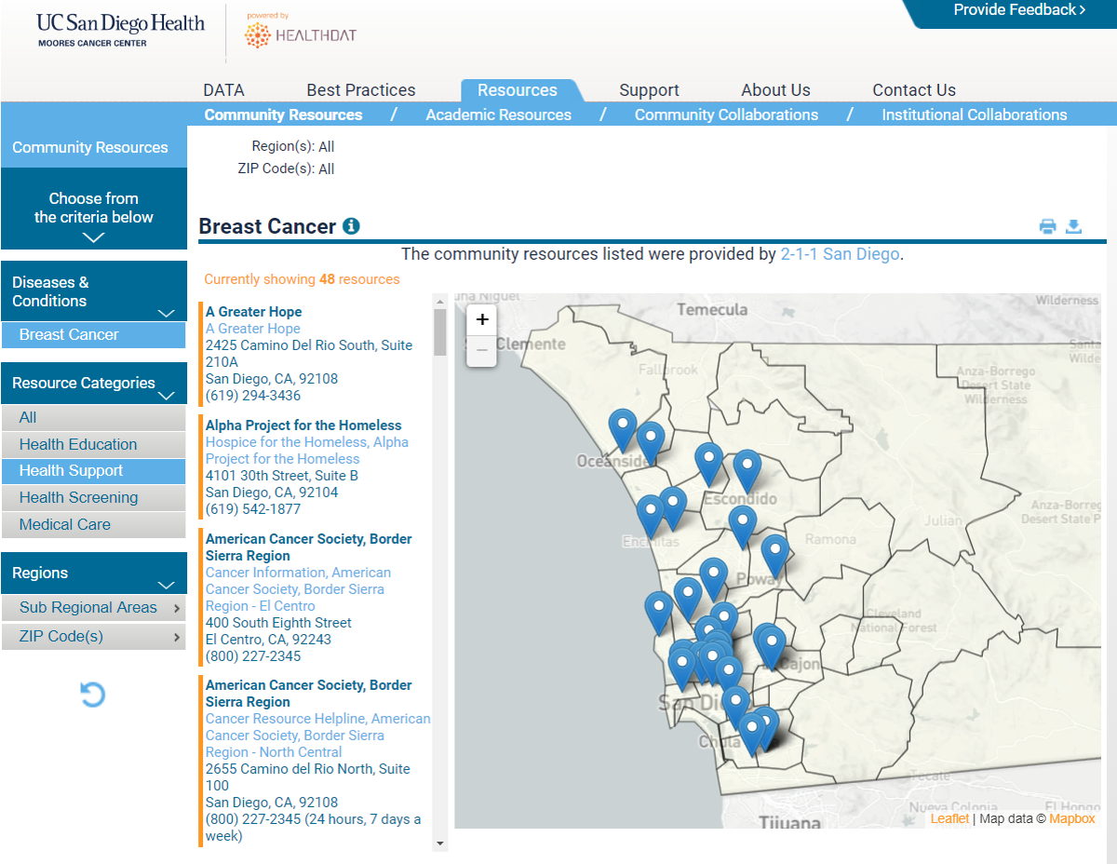This screenshot has width=1117, height=864.
Task: Click the resource list scroll-up arrow
Action: click(440, 301)
